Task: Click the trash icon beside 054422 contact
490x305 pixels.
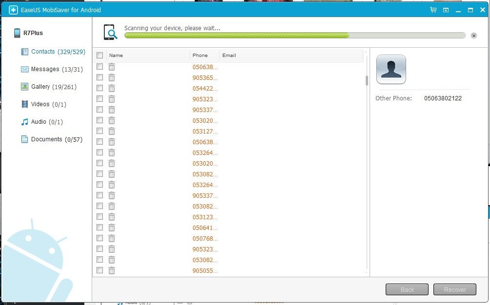Action: tap(112, 88)
